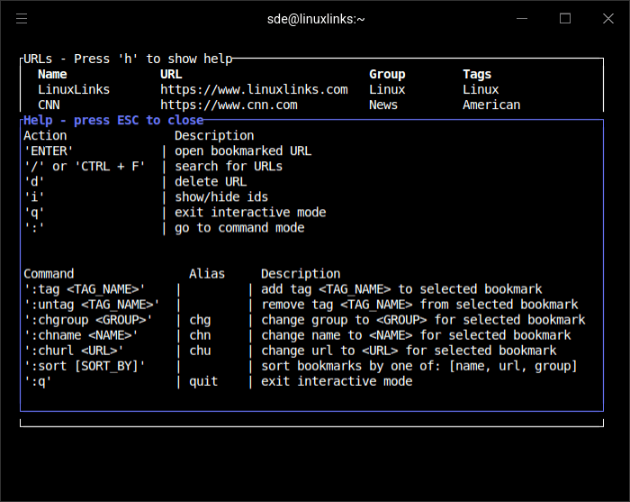Screen dimensions: 630x502
Task: Click the '/' or 'CTRL + F' action entry
Action: (x=85, y=166)
